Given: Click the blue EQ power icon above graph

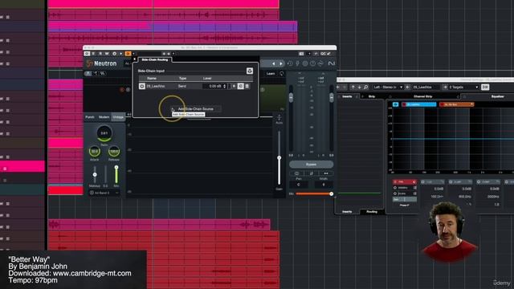Looking at the screenshot, I should coord(396,104).
